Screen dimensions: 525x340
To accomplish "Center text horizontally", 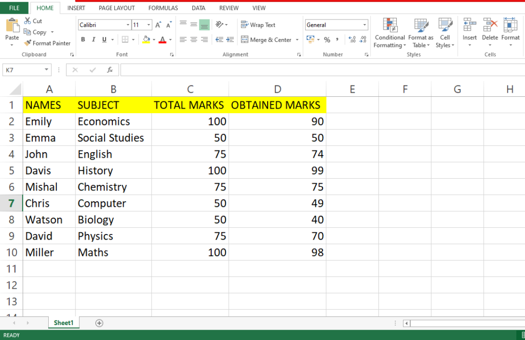I will (193, 39).
